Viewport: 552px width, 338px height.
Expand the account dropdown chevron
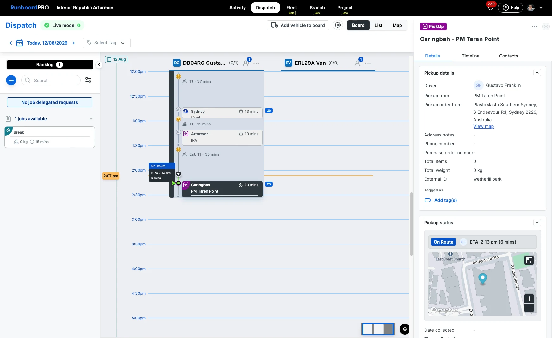point(541,8)
